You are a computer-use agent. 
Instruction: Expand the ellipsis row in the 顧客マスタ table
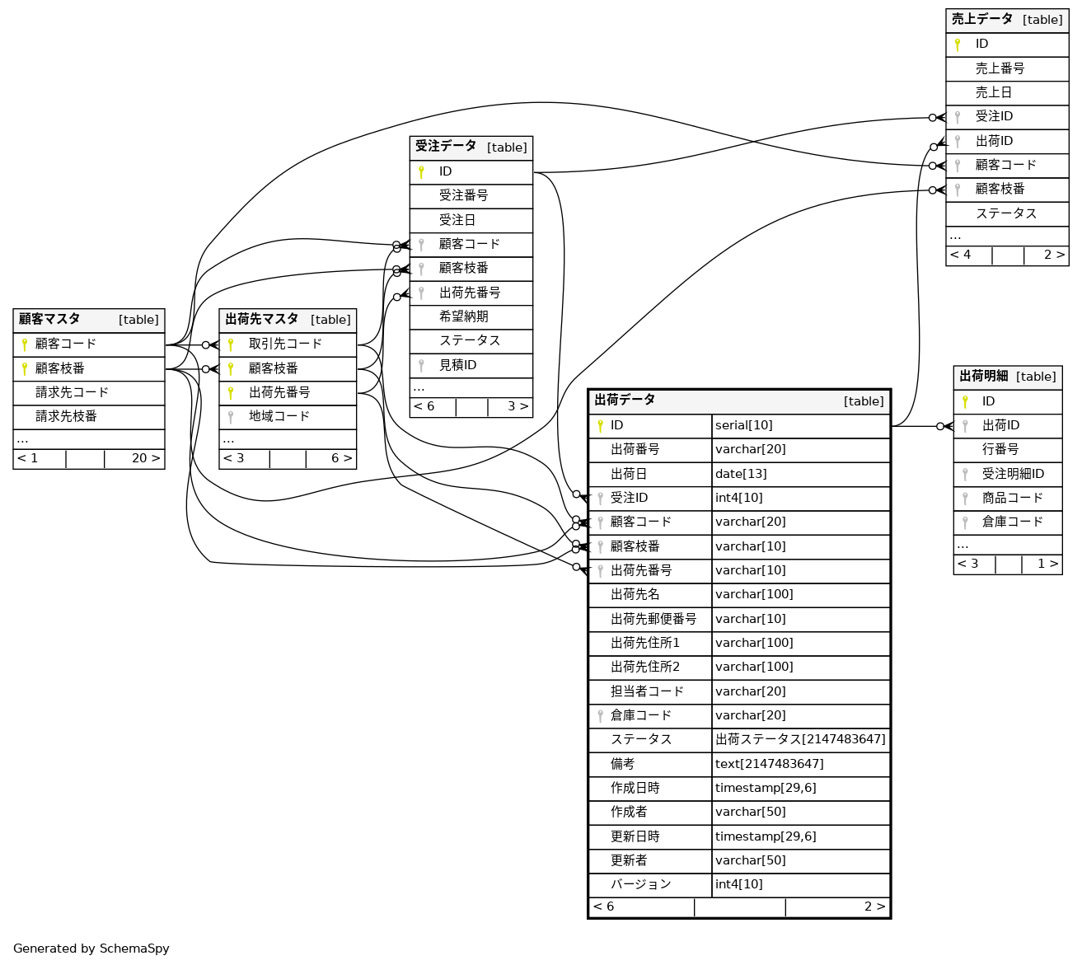(23, 439)
